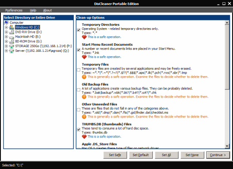Click the Set All button

point(167,155)
